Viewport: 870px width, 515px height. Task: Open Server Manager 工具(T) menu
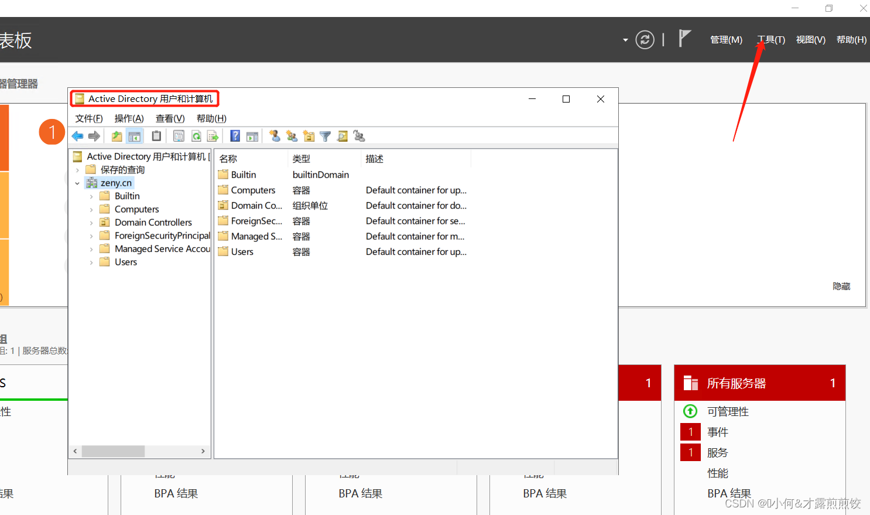click(771, 40)
